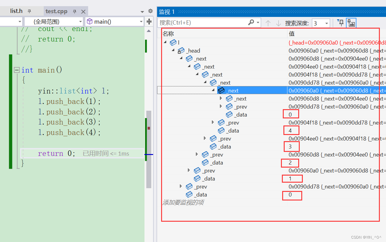Click the red breakpoint marker on scrollbar
This screenshot has height=242, width=386.
tap(149, 128)
